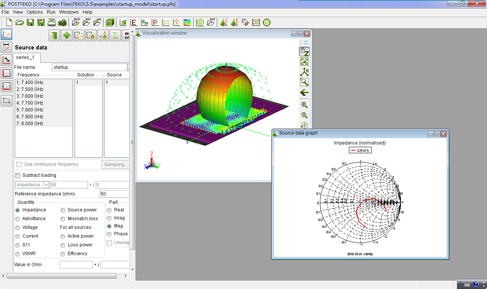Open the Run menu
Image resolution: width=487 pixels, height=289 pixels.
(x=51, y=12)
